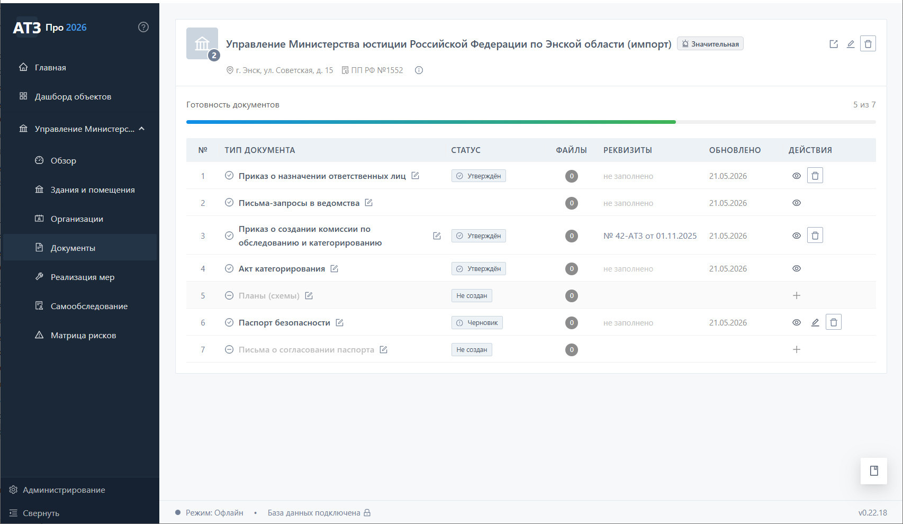Open the 'Утверждён' status of row 1
This screenshot has height=524, width=903.
click(x=478, y=176)
